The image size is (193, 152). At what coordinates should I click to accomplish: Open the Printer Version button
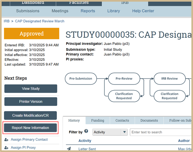pyautogui.click(x=30, y=101)
